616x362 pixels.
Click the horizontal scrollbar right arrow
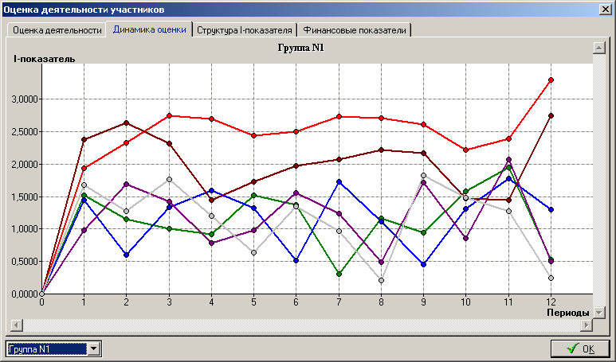(x=587, y=325)
